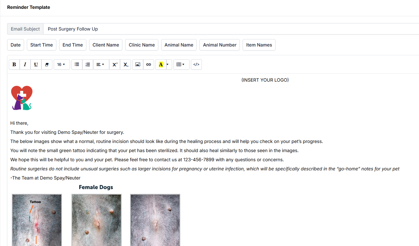Insert the Animal Name placeholder
This screenshot has width=419, height=246.
click(x=179, y=45)
